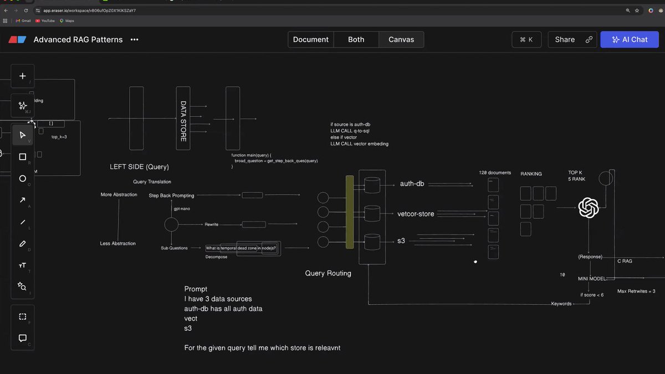The width and height of the screenshot is (665, 374).
Task: Select the DATA STORE box
Action: [x=183, y=118]
